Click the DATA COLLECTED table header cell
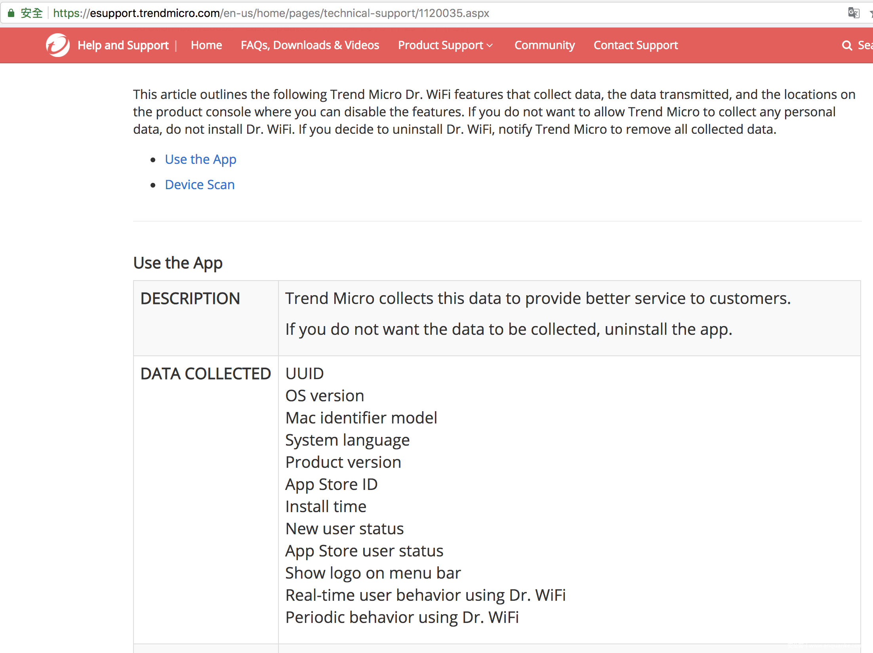The height and width of the screenshot is (653, 873). tap(206, 374)
